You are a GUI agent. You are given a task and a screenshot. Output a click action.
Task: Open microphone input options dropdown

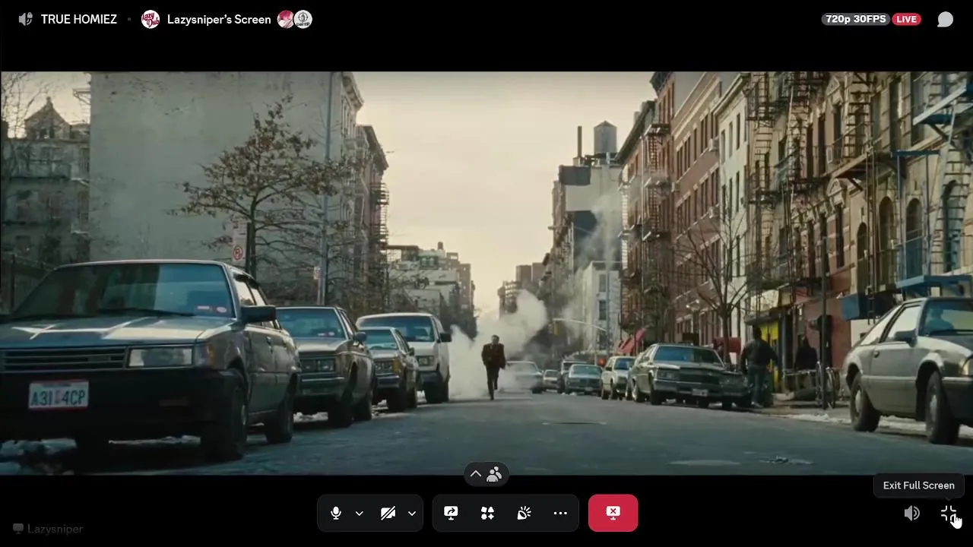(360, 514)
